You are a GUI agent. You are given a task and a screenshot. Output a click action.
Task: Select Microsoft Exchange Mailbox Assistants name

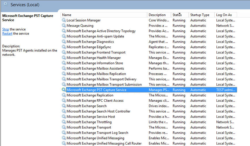(95, 69)
